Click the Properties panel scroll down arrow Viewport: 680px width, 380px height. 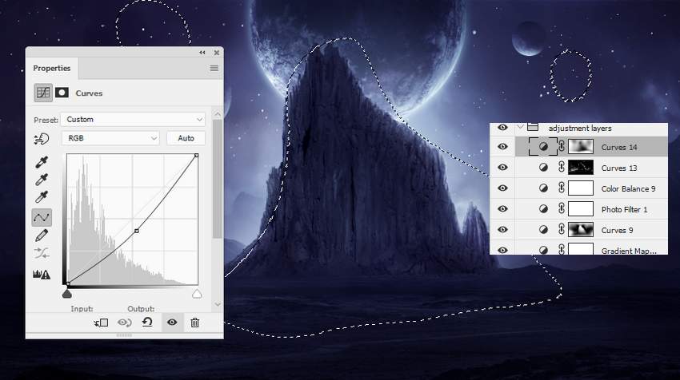(218, 304)
